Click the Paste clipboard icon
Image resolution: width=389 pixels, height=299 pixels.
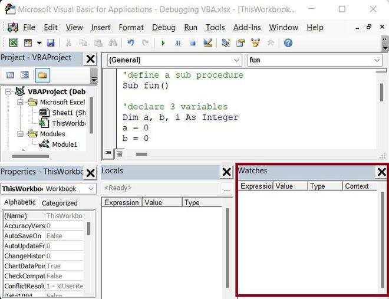(98, 42)
